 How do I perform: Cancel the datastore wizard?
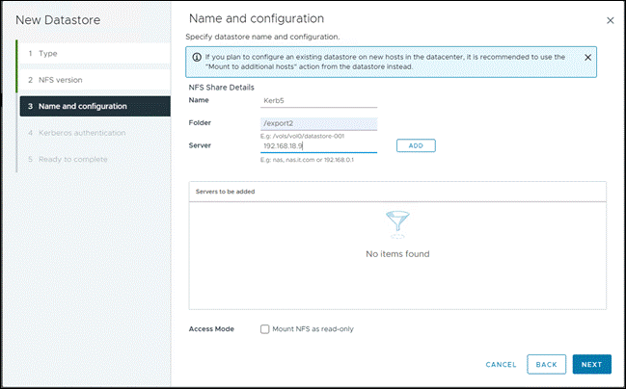click(x=501, y=364)
